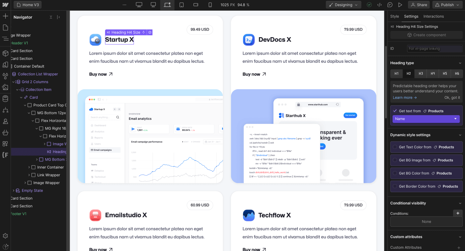Open the code export icon
Viewport: 465px width, 251px height.
pyautogui.click(x=379, y=5)
